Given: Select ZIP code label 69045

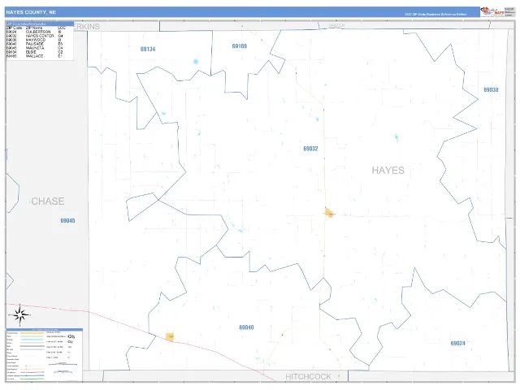Looking at the screenshot, I should (x=67, y=220).
